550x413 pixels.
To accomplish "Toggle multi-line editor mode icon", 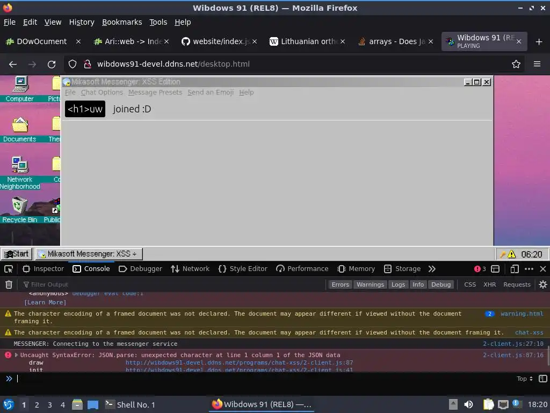I will pos(542,379).
